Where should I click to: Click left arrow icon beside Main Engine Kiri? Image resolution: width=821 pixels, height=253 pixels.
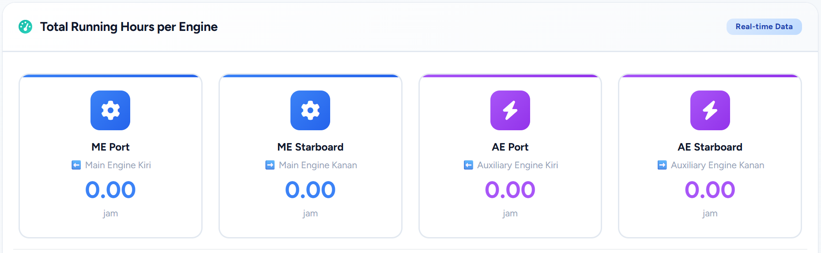(x=76, y=165)
